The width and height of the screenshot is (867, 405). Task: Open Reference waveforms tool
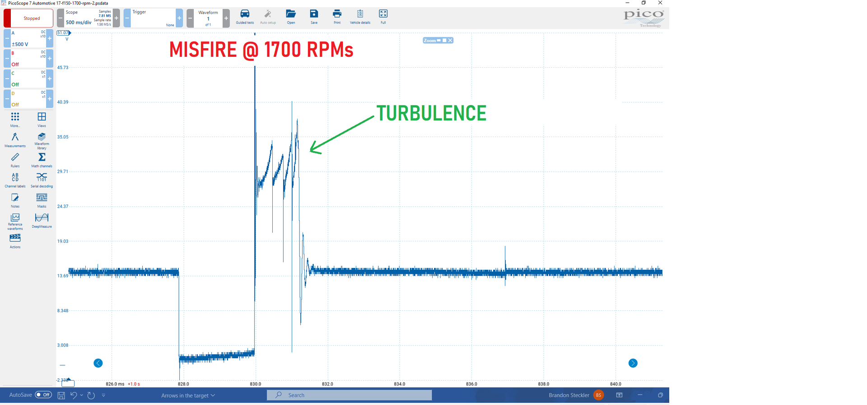15,221
